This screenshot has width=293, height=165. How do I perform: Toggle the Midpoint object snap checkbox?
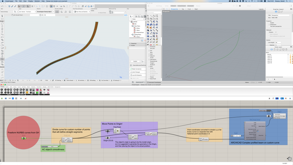[149, 56]
